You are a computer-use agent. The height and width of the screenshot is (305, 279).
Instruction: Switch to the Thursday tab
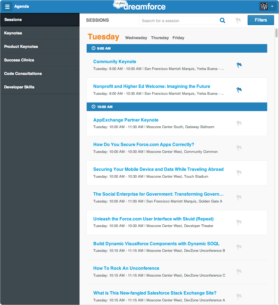click(160, 38)
